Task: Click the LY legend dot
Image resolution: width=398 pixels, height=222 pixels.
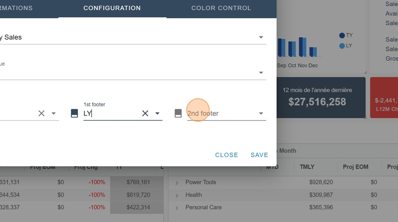Action: tap(342, 45)
